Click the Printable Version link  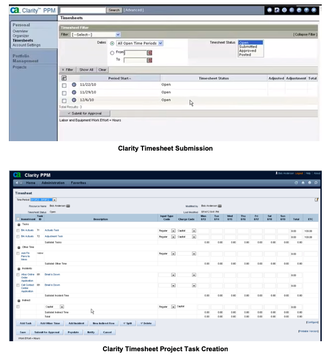[308, 331]
